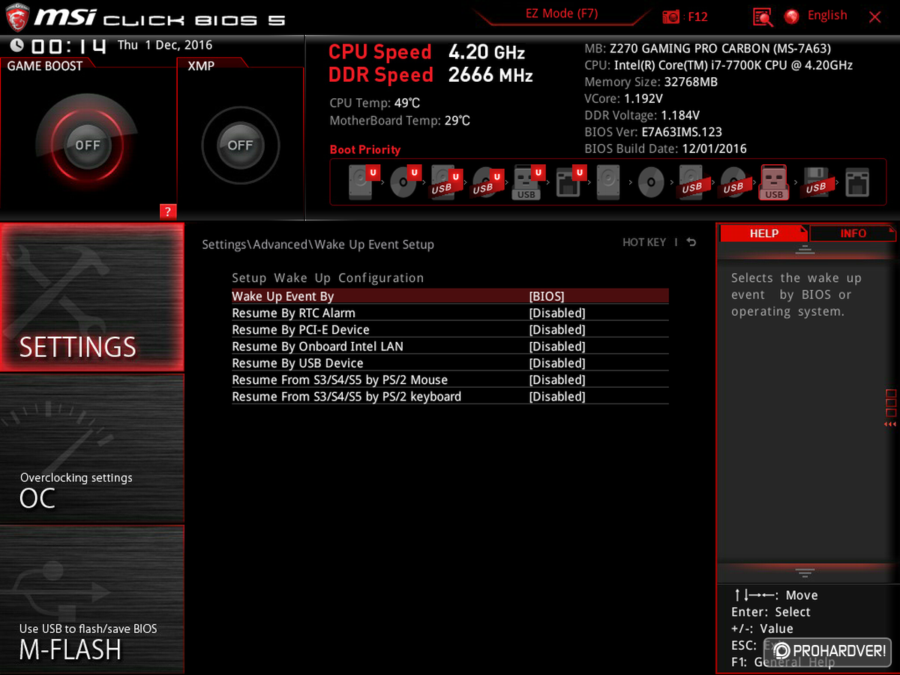Click the language globe icon

pyautogui.click(x=792, y=16)
